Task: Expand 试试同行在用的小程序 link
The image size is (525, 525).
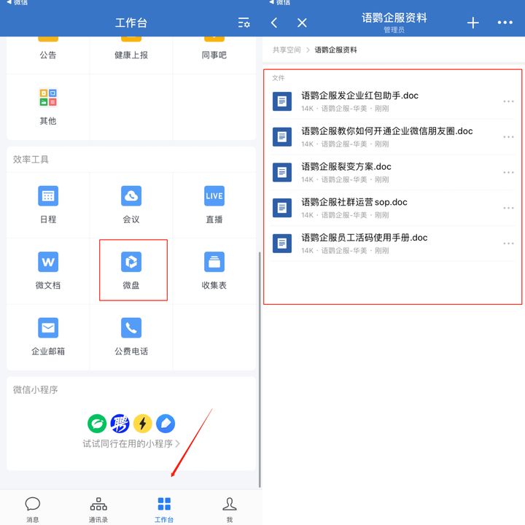Action: pos(131,443)
